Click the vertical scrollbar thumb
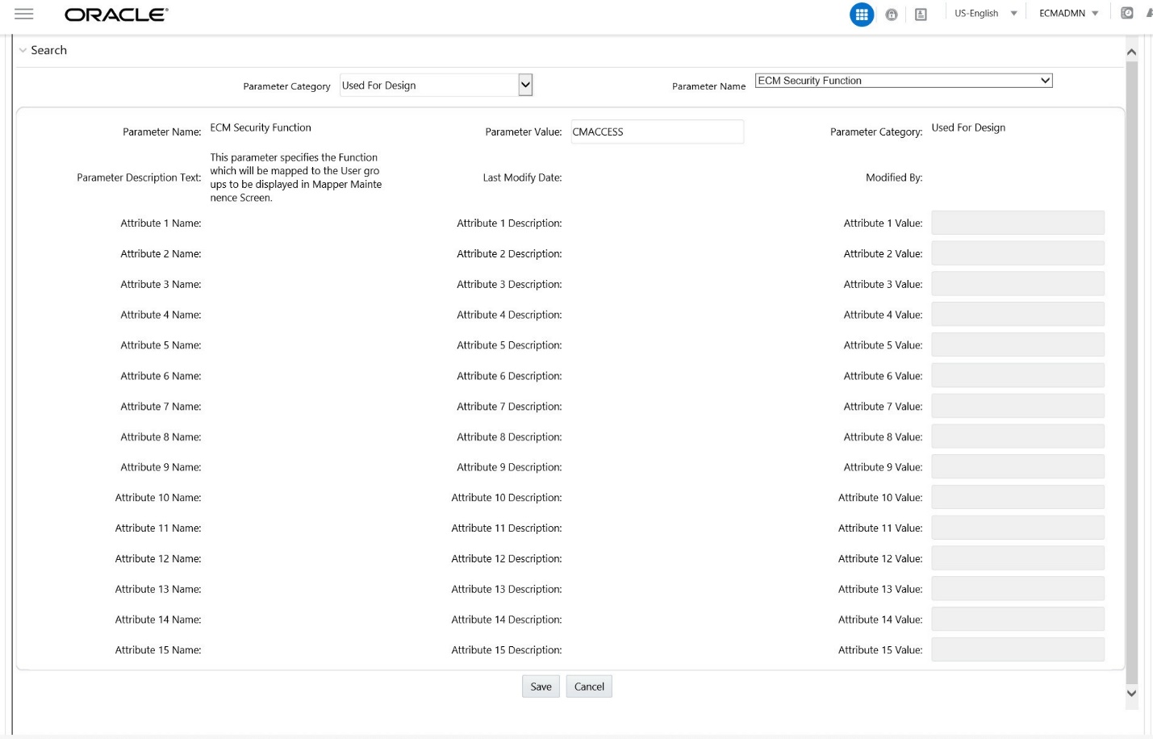 pos(1131,371)
